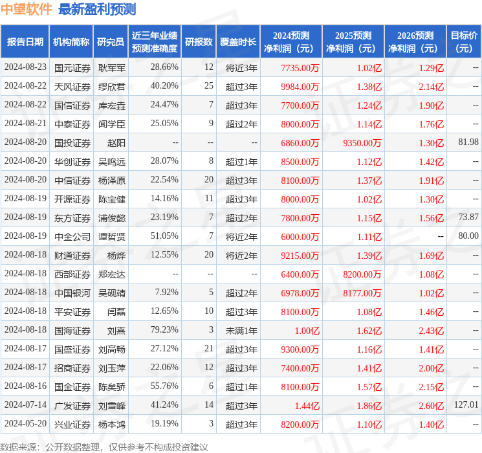The height and width of the screenshot is (453, 482).
Task: Click the 2024-07-14 report date
Action: (25, 404)
